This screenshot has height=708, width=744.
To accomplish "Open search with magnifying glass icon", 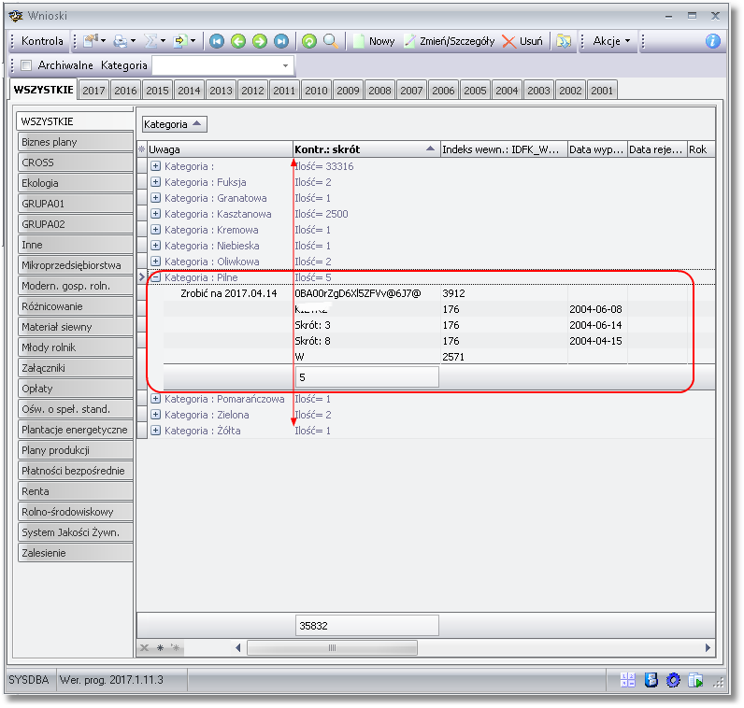I will click(x=331, y=42).
